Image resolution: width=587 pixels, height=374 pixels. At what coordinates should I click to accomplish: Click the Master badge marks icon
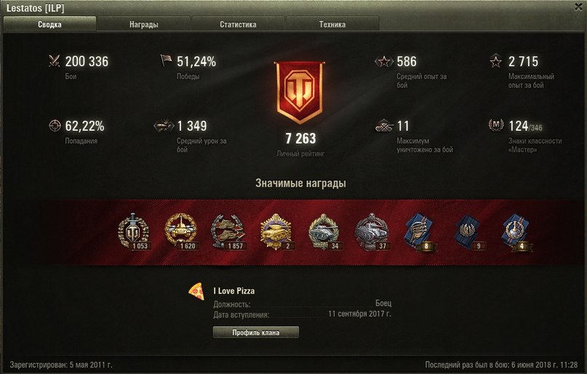(496, 125)
